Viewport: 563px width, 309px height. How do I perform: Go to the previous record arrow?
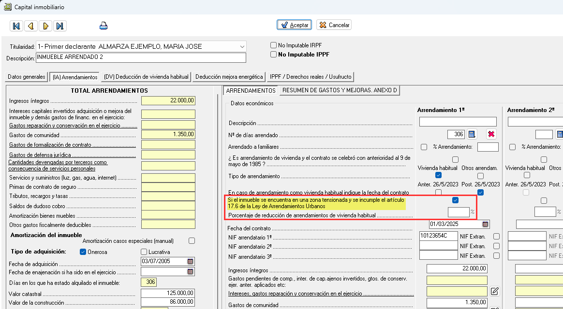point(31,26)
